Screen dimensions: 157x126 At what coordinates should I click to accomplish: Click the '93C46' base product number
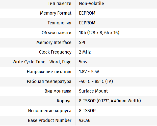85,120
